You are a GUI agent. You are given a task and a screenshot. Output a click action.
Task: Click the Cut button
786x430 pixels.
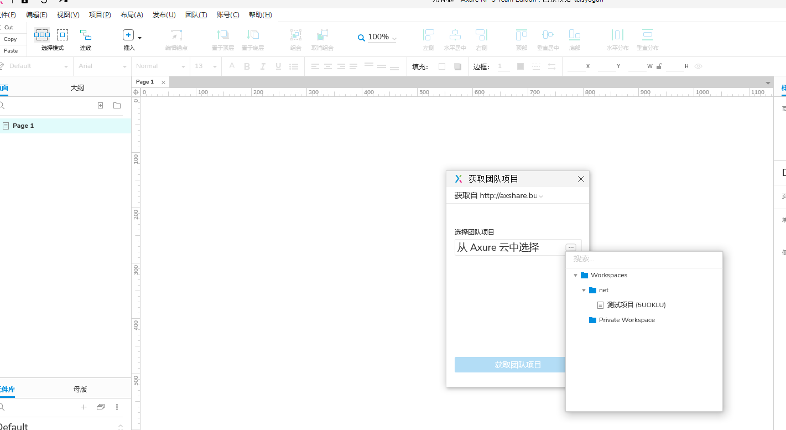coord(9,28)
